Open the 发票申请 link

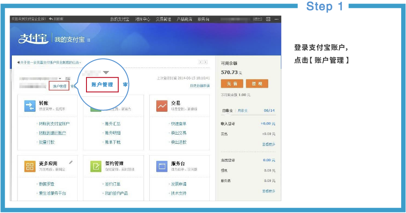click(x=179, y=184)
